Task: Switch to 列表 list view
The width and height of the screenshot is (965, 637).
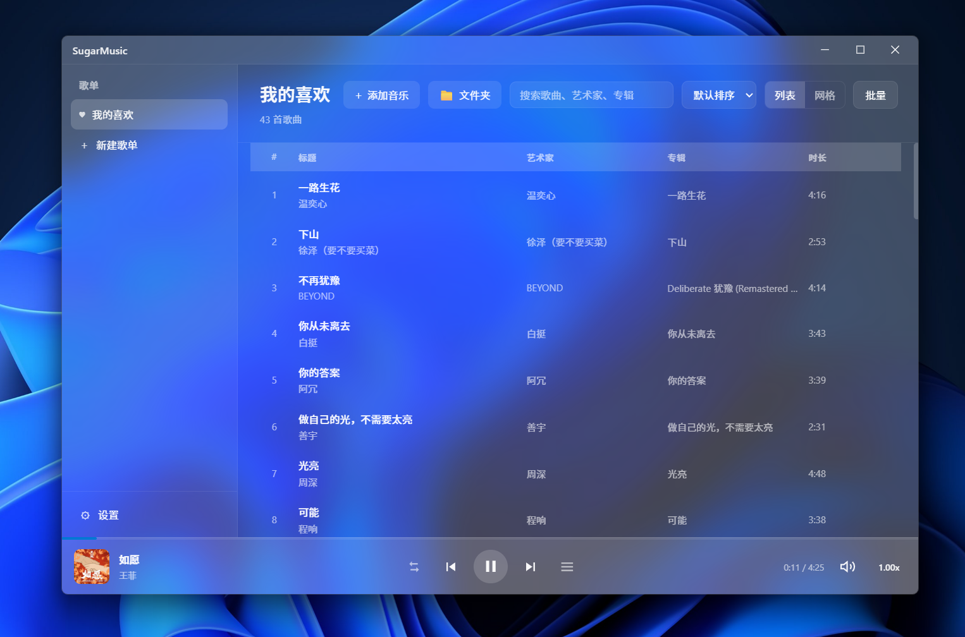Action: (x=785, y=95)
